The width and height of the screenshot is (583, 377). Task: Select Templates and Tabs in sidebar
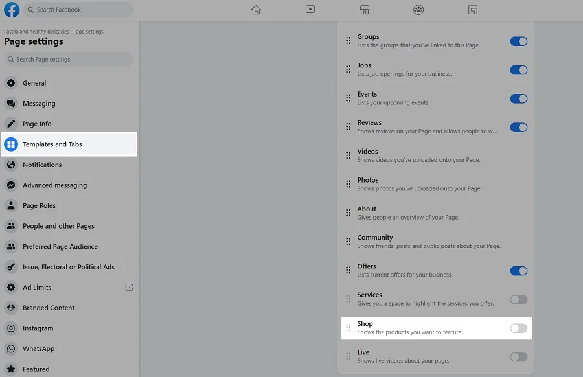[52, 144]
